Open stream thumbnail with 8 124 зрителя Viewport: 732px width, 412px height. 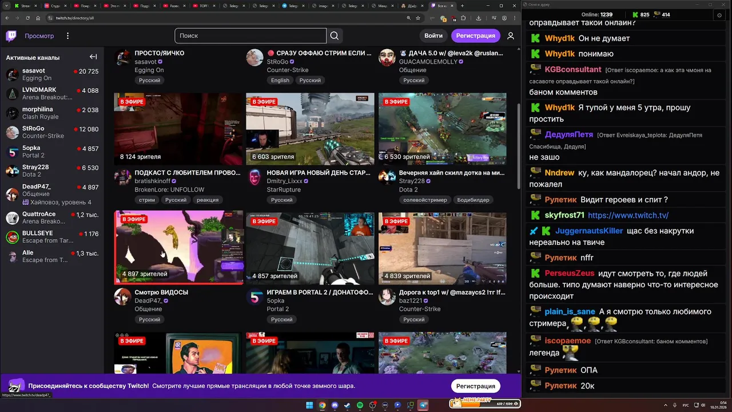point(178,129)
